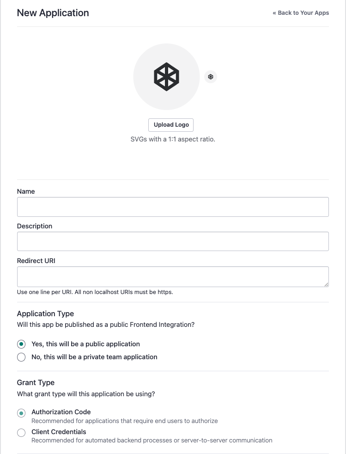This screenshot has height=454, width=346.
Task: Click inside the Redirect URI text area
Action: point(173,276)
